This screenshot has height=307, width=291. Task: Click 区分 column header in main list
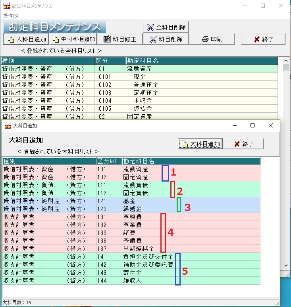point(110,61)
